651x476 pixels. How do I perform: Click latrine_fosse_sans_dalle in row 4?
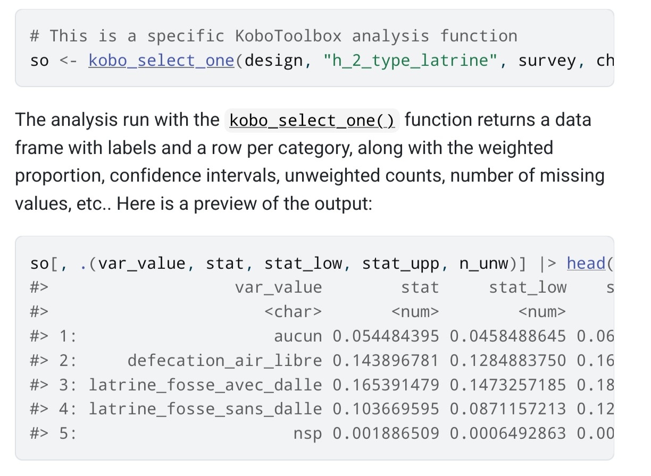click(205, 409)
